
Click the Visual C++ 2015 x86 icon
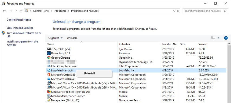coord(49,88)
